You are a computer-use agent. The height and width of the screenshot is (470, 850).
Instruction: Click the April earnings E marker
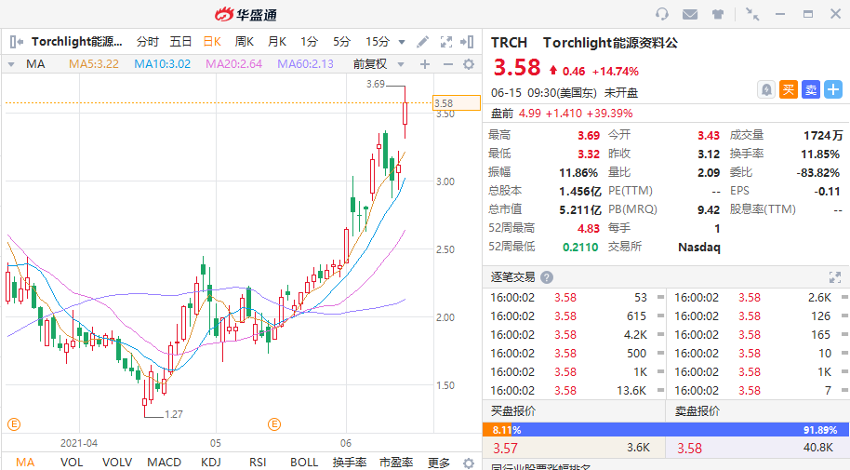[14, 424]
